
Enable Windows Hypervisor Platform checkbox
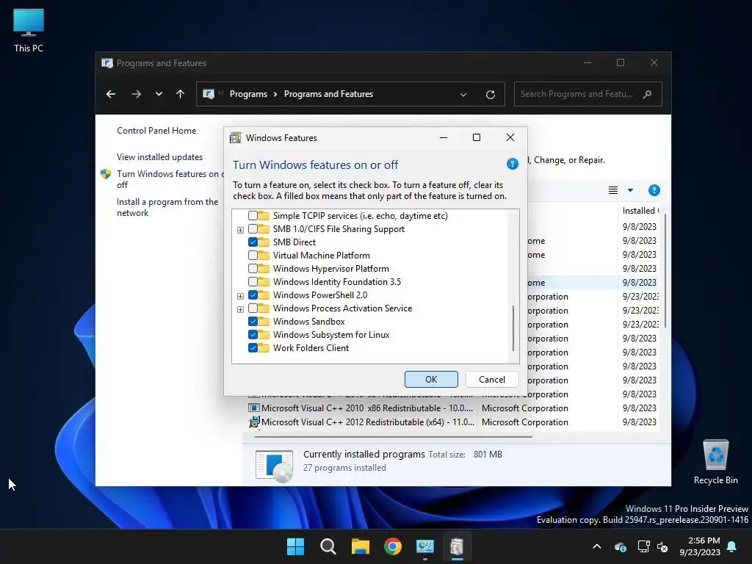tap(253, 269)
